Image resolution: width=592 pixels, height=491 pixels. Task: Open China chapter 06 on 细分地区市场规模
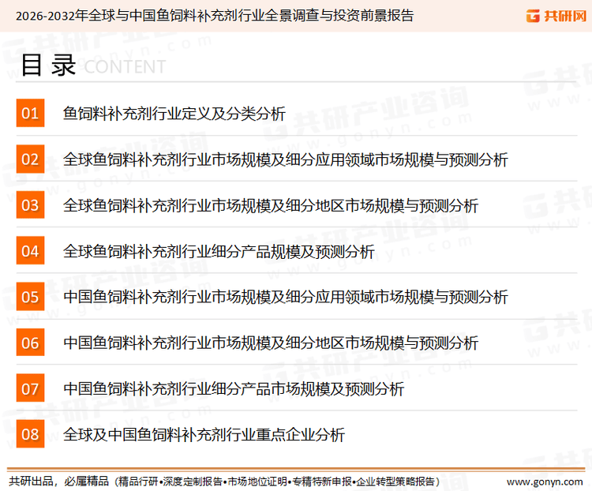point(271,343)
